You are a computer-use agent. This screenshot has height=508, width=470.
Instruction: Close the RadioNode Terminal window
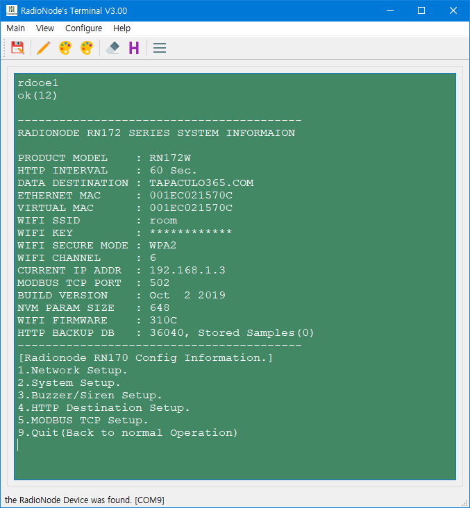(453, 10)
